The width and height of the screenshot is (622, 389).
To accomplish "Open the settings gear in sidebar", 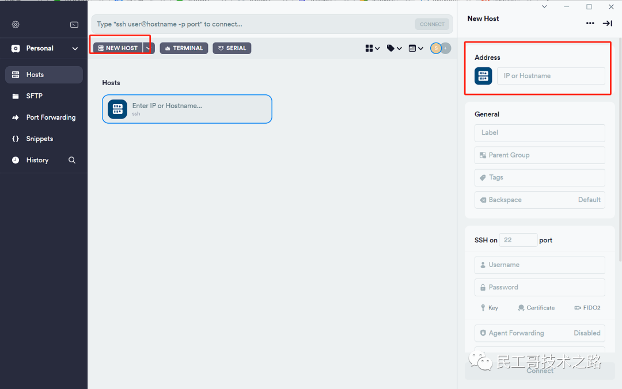I will click(16, 25).
